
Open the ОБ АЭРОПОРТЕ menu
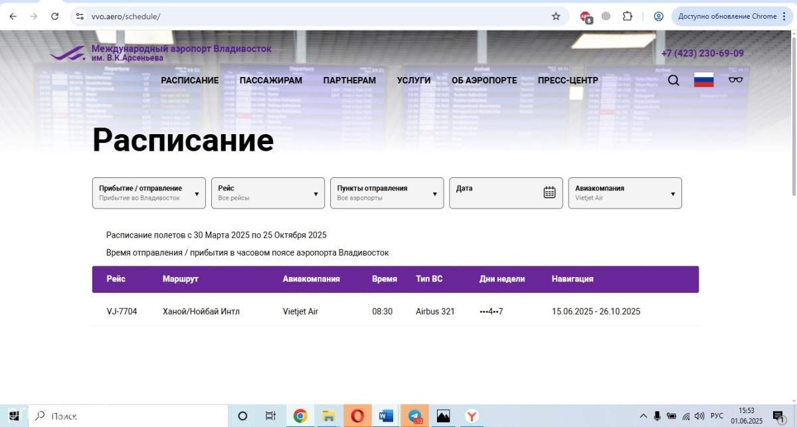pos(484,80)
